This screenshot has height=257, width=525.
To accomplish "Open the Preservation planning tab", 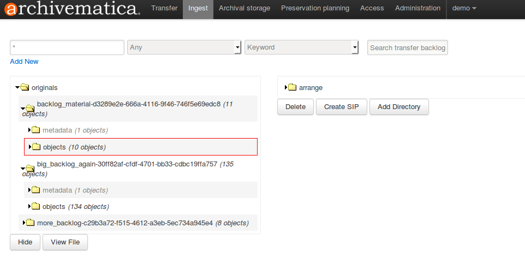I will [315, 8].
